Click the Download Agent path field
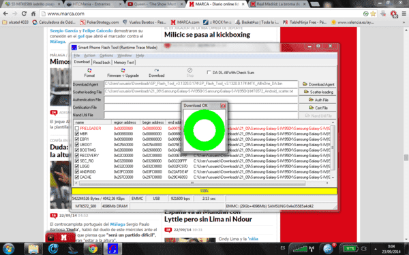Viewport: 409px width, 255px height. pyautogui.click(x=201, y=84)
